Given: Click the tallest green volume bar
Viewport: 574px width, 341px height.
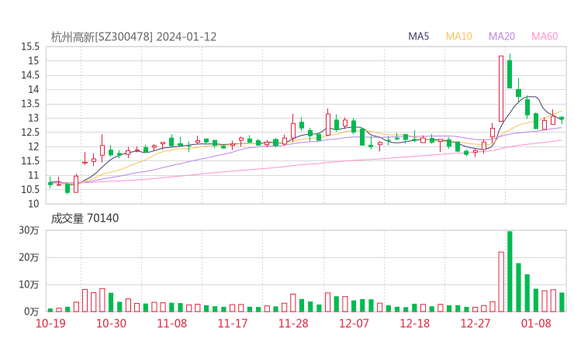Looking at the screenshot, I should 510,271.
